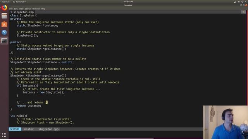Click 'static Singleton *getInstance();' declaration
The height and width of the screenshot is (139, 248).
point(41,49)
